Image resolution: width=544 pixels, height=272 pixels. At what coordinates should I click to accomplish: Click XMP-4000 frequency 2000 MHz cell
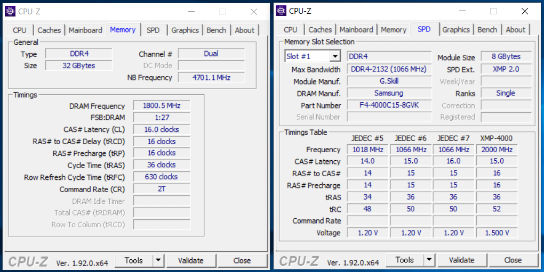(497, 150)
